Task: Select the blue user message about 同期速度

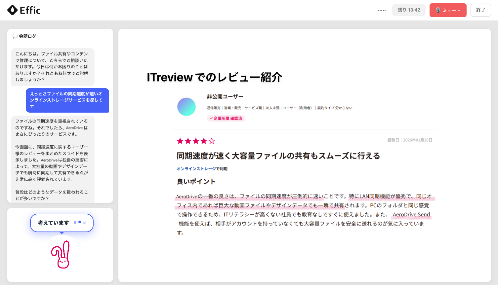Action: pos(67,100)
